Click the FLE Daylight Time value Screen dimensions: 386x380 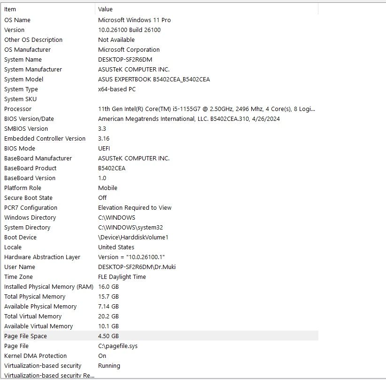click(122, 277)
